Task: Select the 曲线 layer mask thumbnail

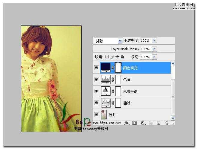Action: click(x=118, y=103)
